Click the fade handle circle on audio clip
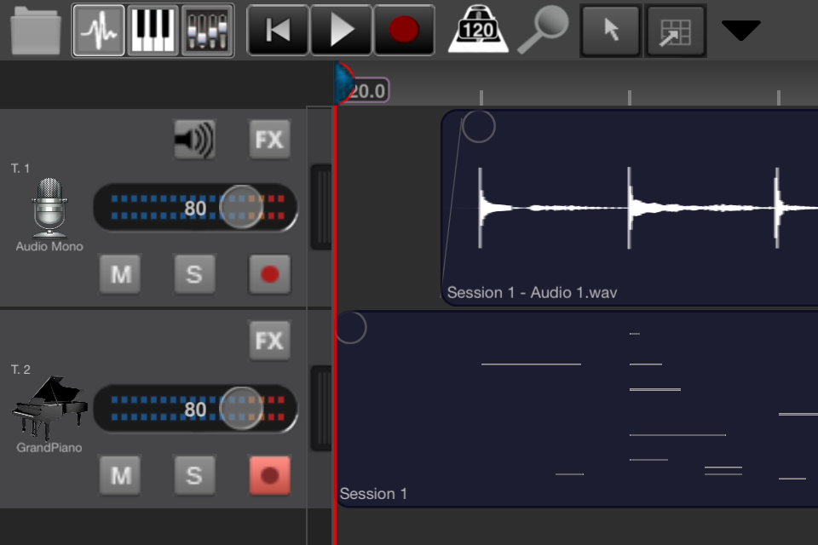The width and height of the screenshot is (818, 545). 478,126
